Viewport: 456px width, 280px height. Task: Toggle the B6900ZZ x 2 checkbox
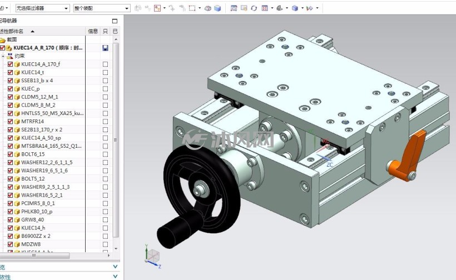(x=10, y=236)
